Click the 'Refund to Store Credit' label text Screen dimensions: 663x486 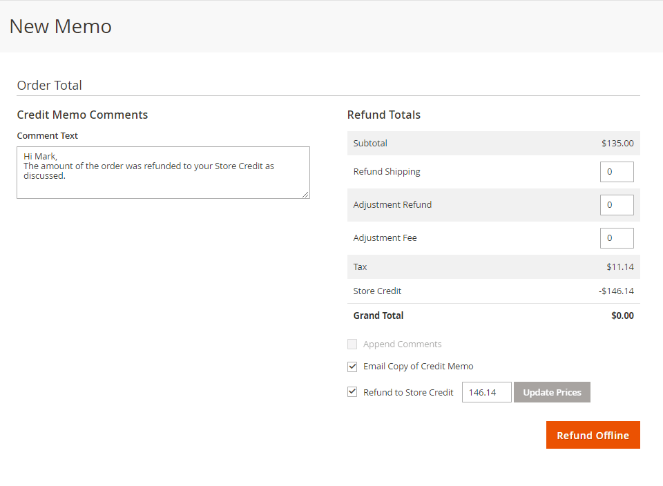[408, 392]
